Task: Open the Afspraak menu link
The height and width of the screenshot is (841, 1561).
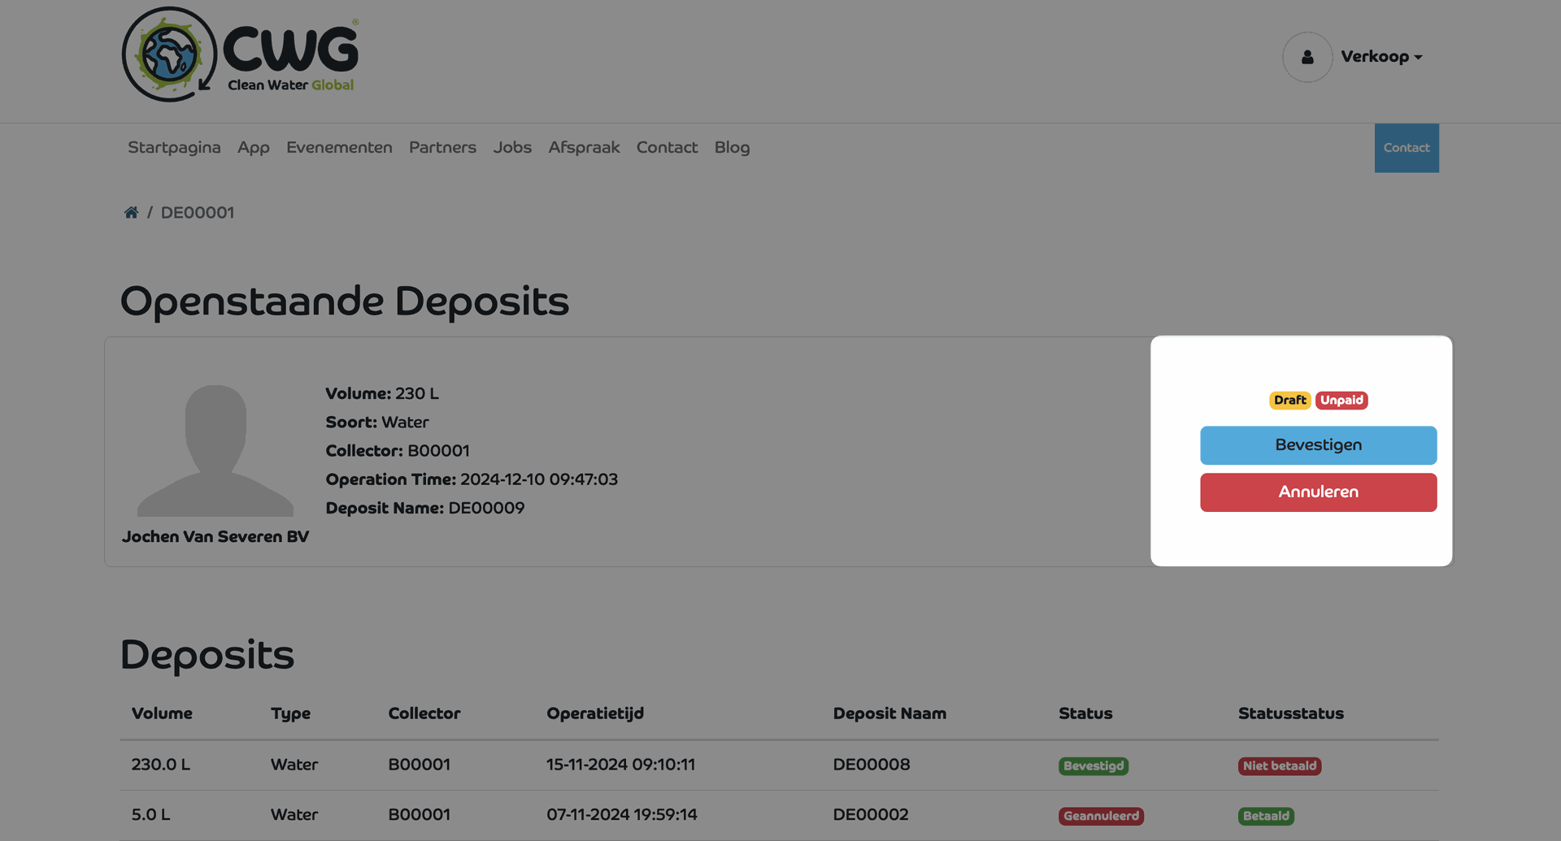Action: (584, 148)
